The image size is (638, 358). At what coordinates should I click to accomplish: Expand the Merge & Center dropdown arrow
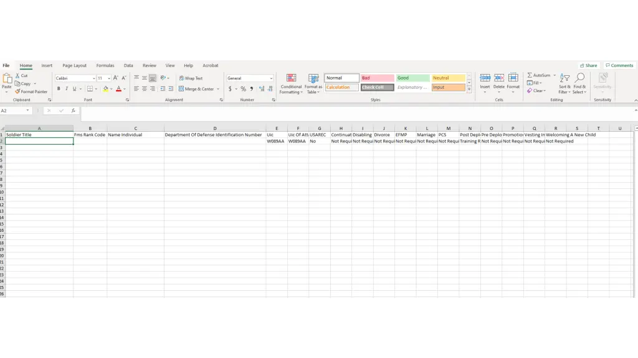coord(218,89)
